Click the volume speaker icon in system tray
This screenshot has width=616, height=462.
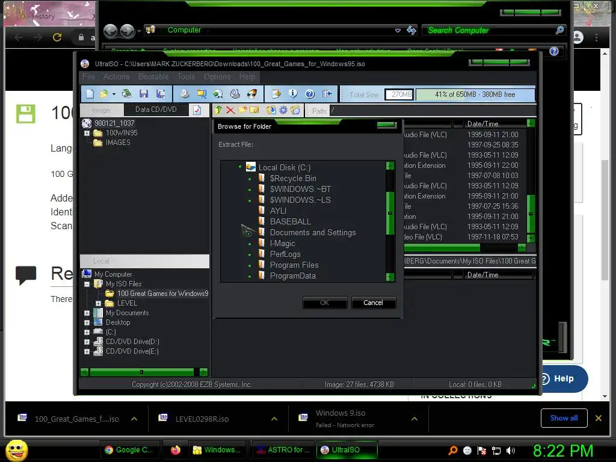pos(511,451)
